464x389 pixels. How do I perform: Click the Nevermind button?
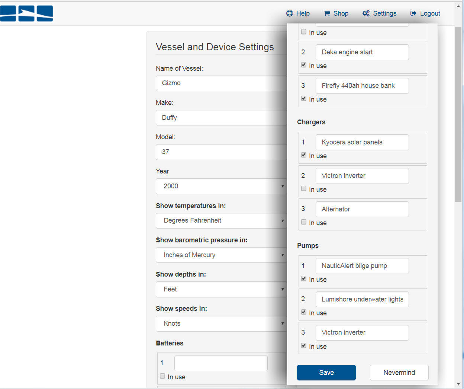point(399,373)
